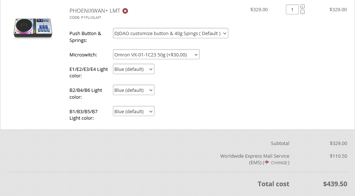
Task: Remove PHOENIXWAN+ LMT with red X icon
Action: pyautogui.click(x=125, y=11)
